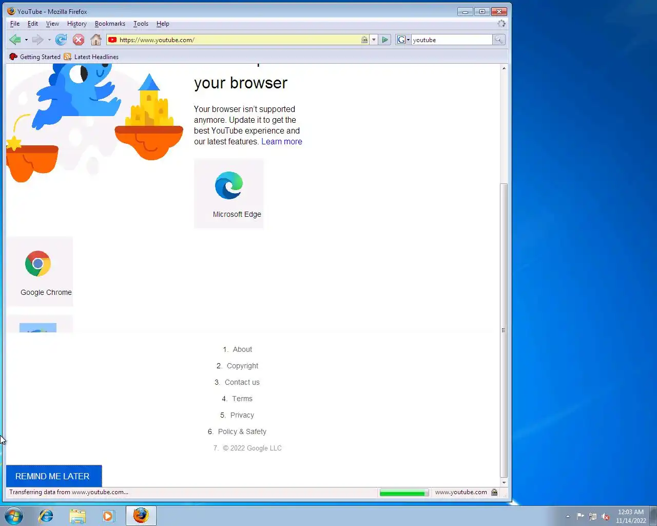This screenshot has width=657, height=526.
Task: Focus the URL address field
Action: [x=239, y=40]
